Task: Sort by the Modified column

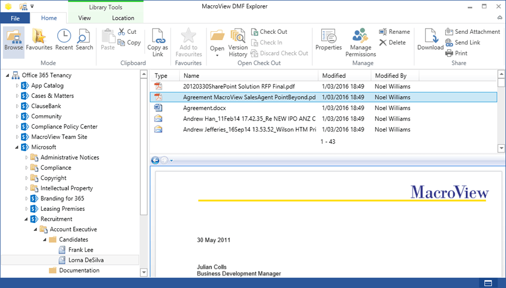Action: tap(345, 76)
